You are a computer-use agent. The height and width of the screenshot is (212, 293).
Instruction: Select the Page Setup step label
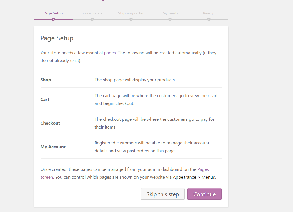tap(53, 13)
